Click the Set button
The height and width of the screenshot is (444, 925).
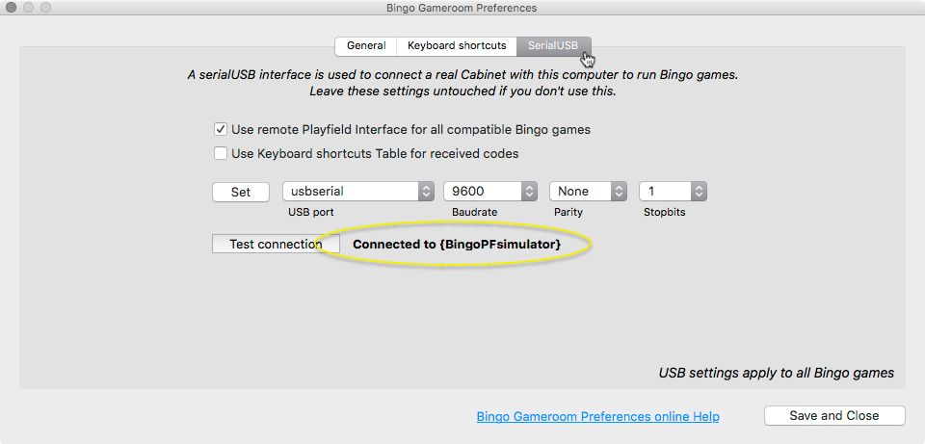241,192
